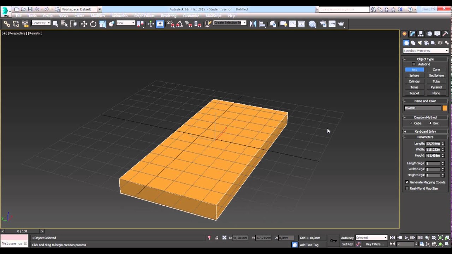Switch to the Modify panel tab
The image size is (452, 254).
coord(412,34)
